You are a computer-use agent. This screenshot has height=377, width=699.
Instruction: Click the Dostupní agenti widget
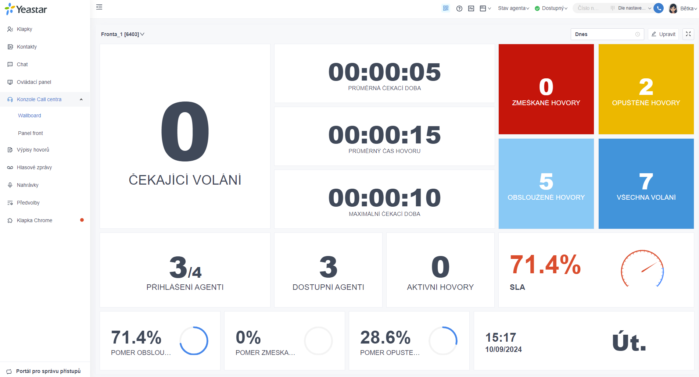pos(328,270)
